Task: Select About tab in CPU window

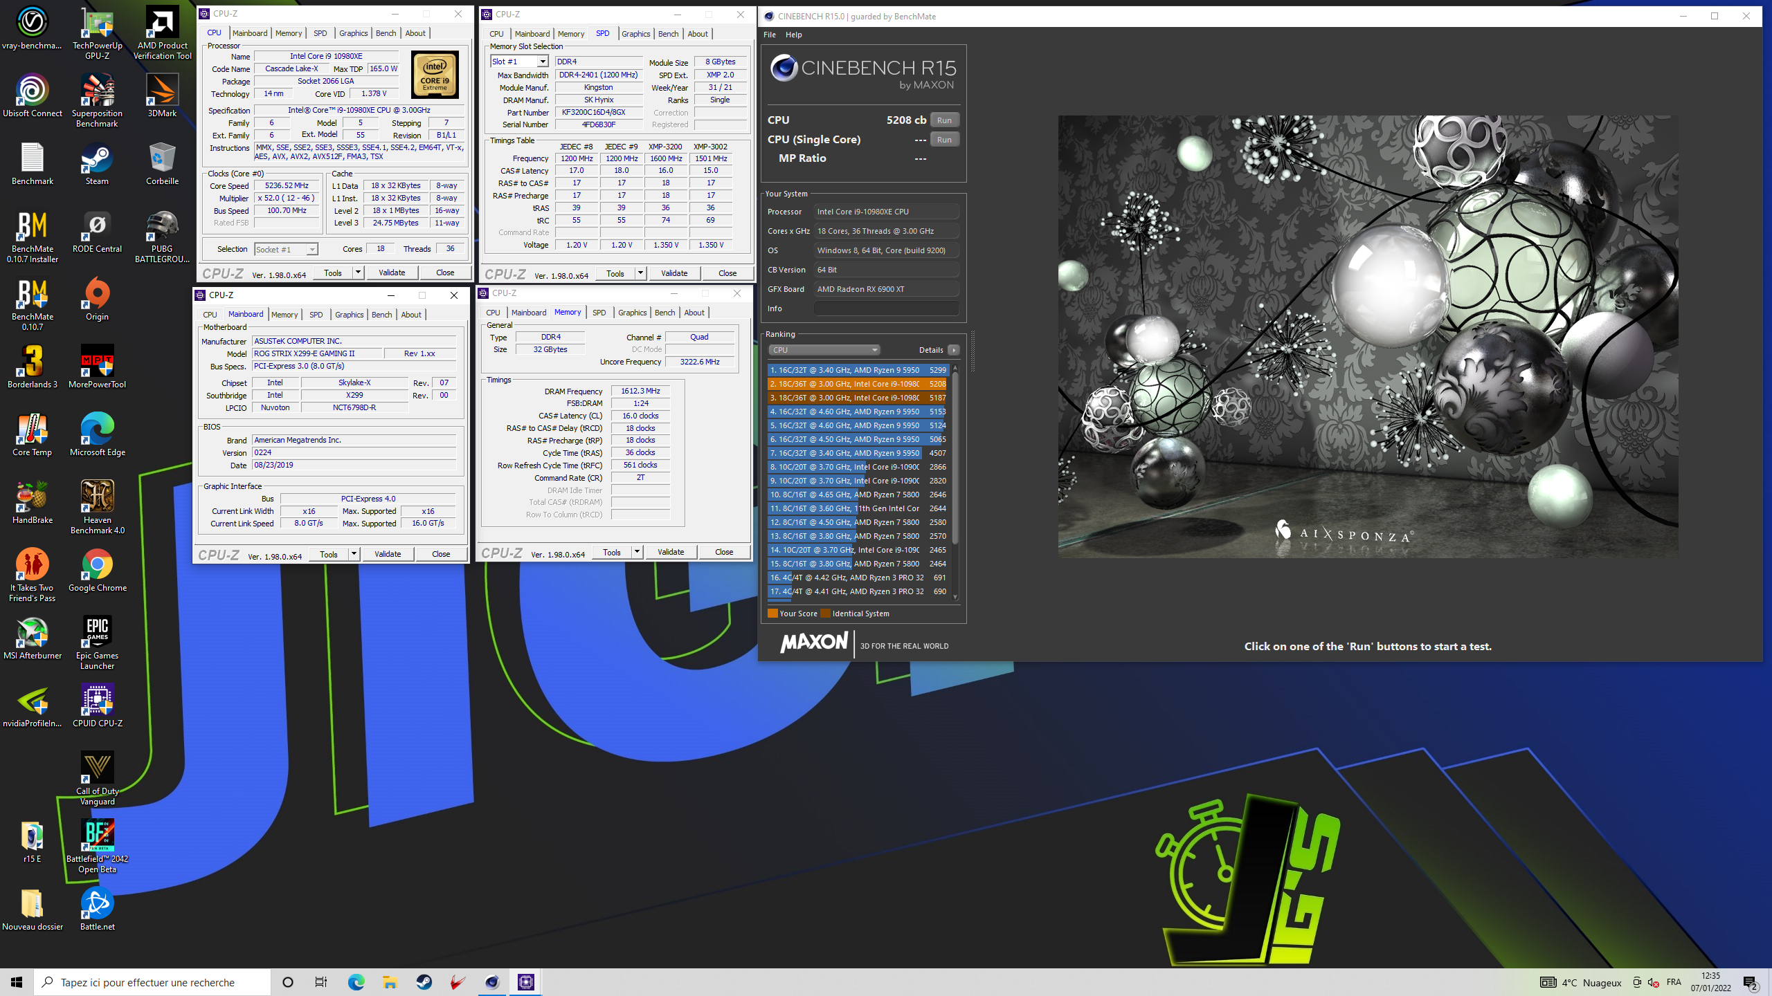Action: click(x=415, y=33)
